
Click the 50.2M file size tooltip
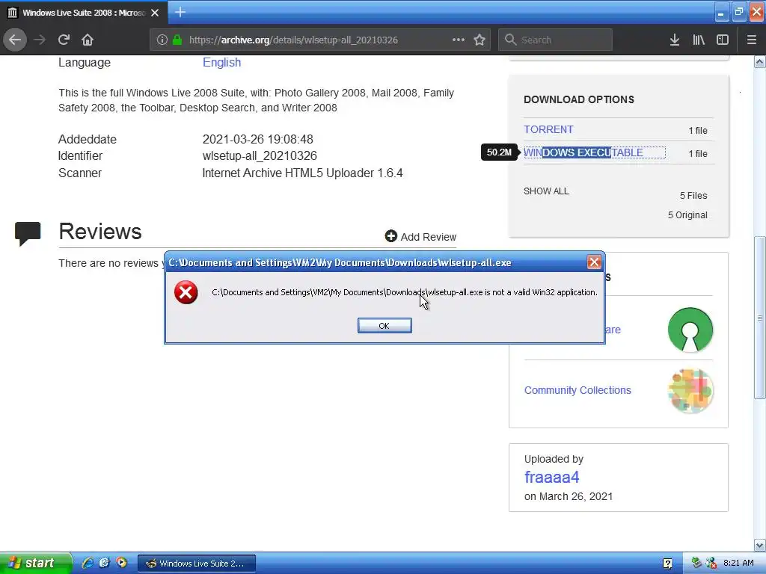[x=499, y=152]
